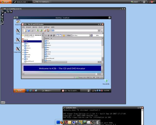This screenshot has width=156, height=125.
Task: Open the Settings menu in K3b
Action: click(47, 27)
